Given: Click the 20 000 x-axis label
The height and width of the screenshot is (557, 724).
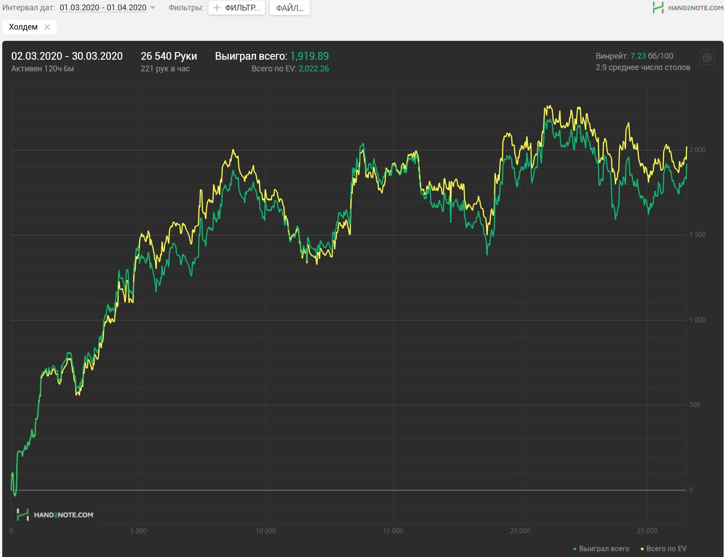Looking at the screenshot, I should [x=520, y=531].
